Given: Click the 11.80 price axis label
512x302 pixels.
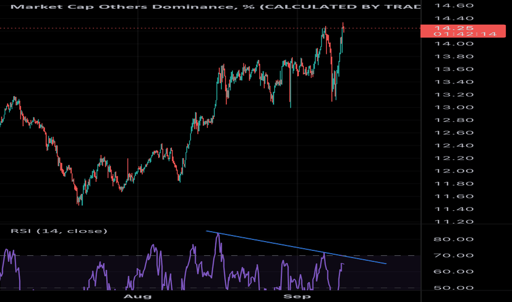Looking at the screenshot, I should tap(454, 184).
